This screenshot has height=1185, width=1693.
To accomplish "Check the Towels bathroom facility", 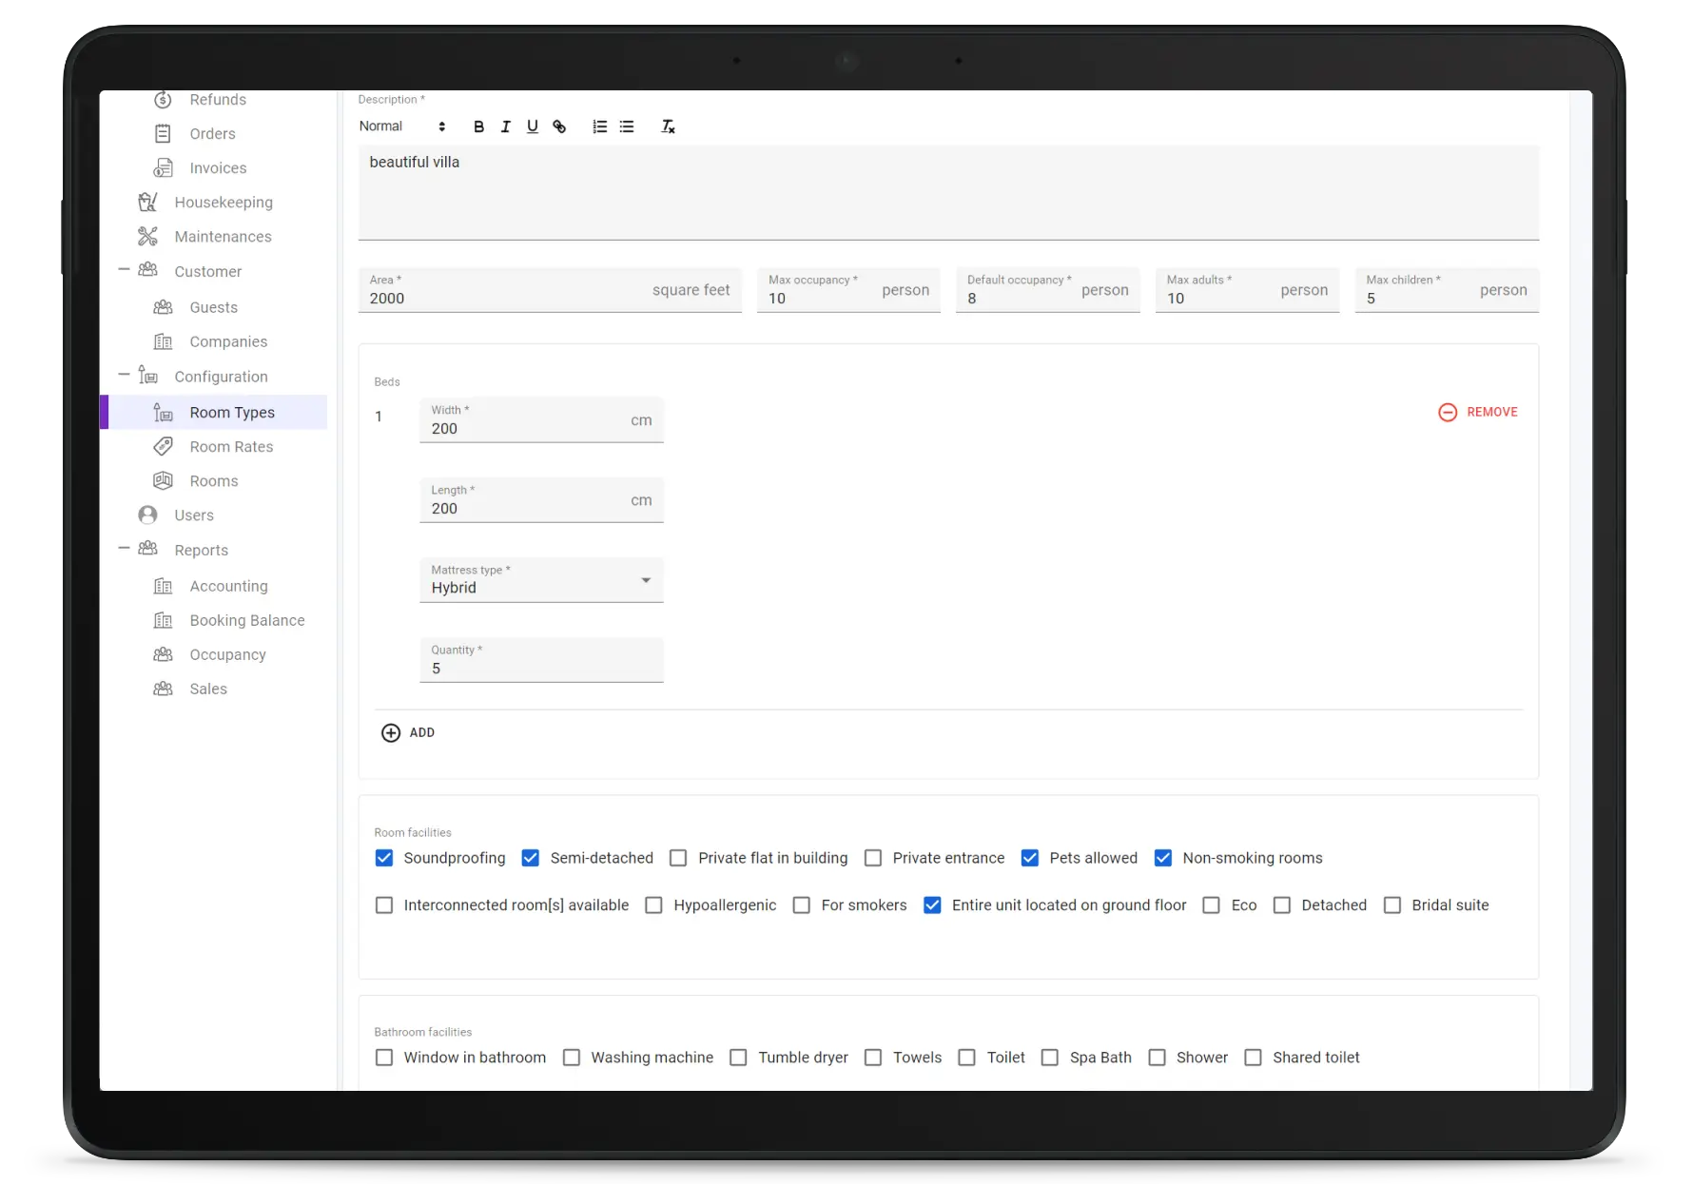I will point(873,1058).
